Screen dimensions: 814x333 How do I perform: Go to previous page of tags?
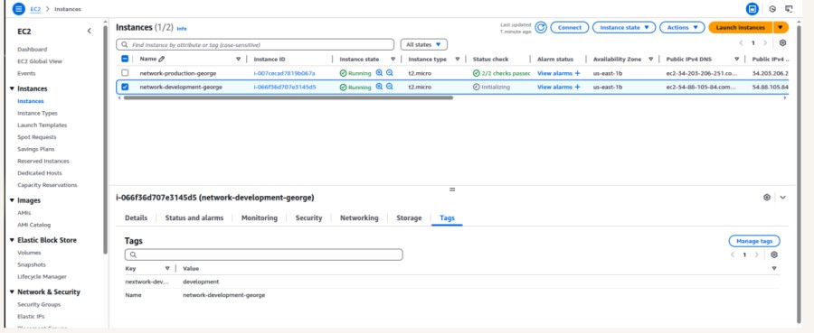coord(733,254)
